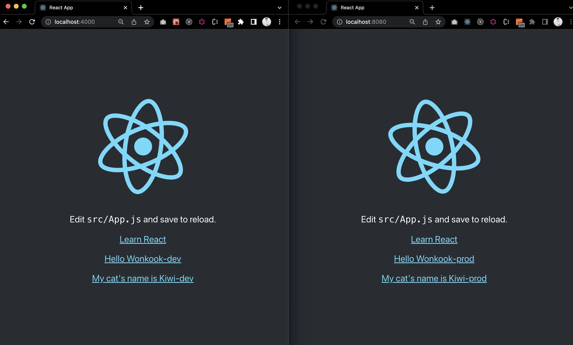This screenshot has width=573, height=345.
Task: Close the React App tab in localhost:4000 window
Action: click(x=125, y=8)
